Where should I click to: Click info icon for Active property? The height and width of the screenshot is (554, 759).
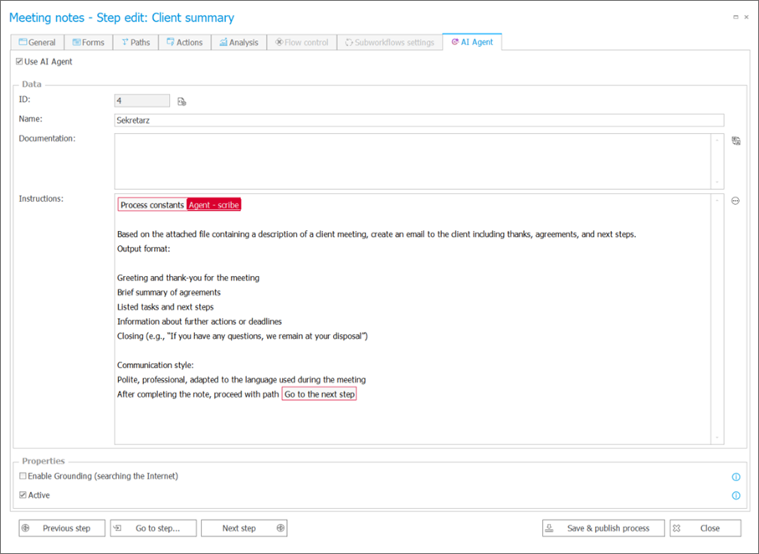[736, 495]
